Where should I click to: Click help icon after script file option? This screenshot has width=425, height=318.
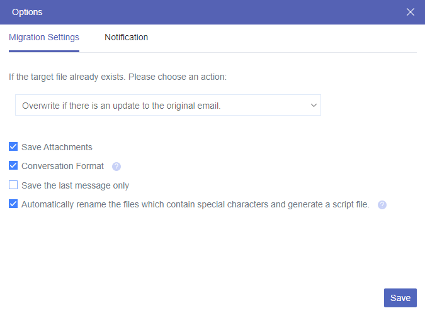382,205
